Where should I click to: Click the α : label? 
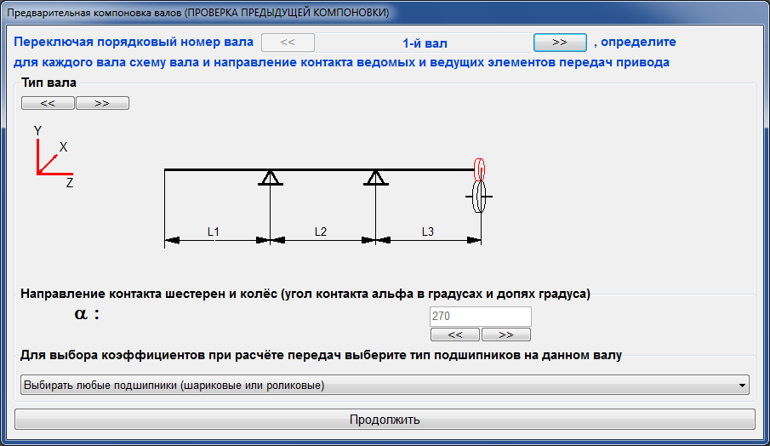[x=87, y=313]
